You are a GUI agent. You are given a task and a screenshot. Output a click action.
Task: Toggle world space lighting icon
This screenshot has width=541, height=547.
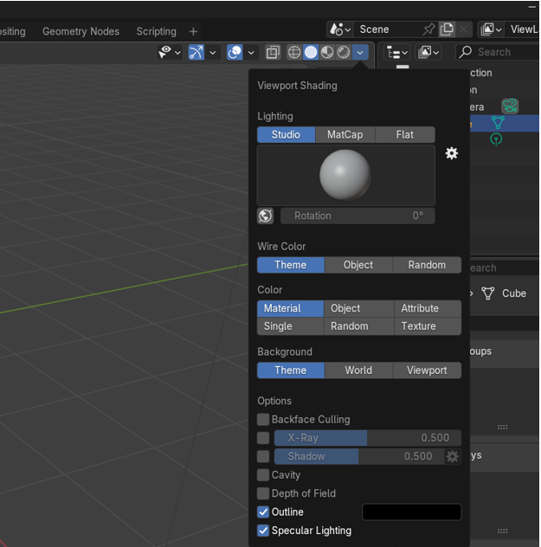[x=266, y=216]
